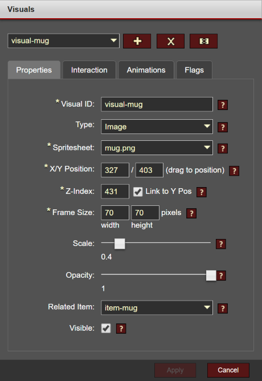Open help icon next to Spritesheet

[223, 148]
